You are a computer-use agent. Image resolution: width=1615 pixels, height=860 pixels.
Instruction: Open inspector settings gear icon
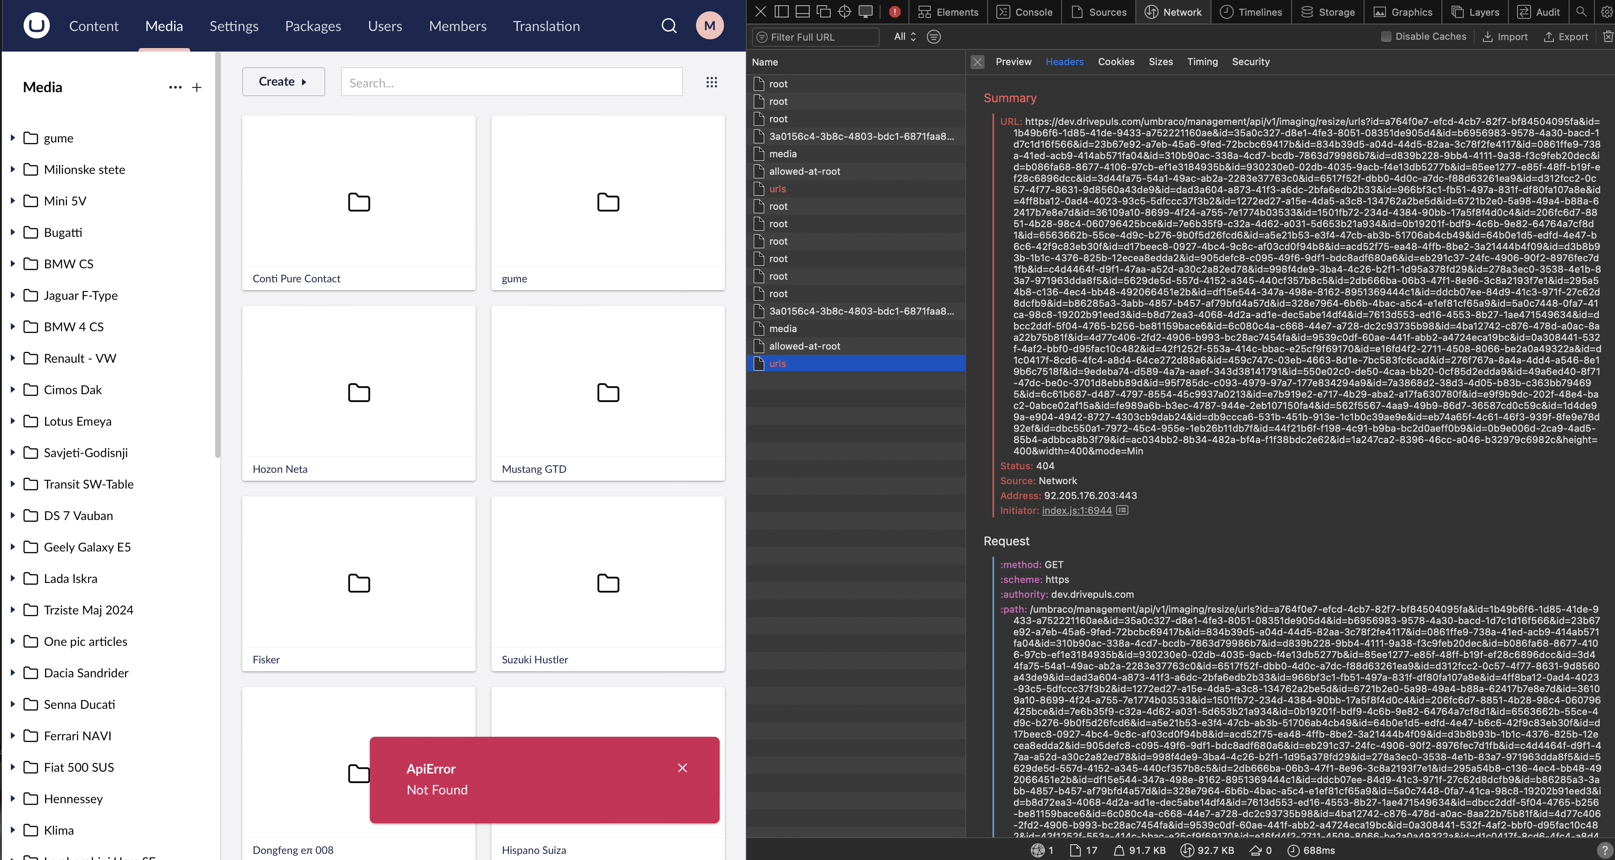pyautogui.click(x=1606, y=11)
